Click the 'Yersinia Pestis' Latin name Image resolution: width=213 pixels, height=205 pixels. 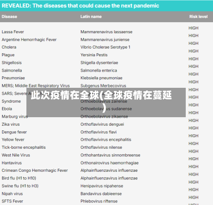click(94, 55)
